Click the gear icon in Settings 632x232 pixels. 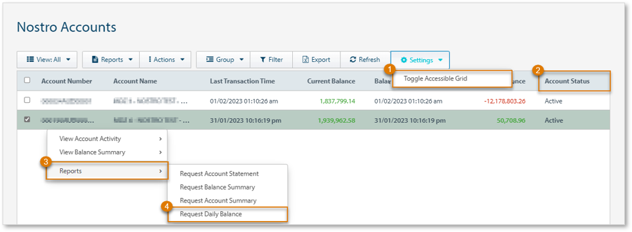click(x=404, y=60)
